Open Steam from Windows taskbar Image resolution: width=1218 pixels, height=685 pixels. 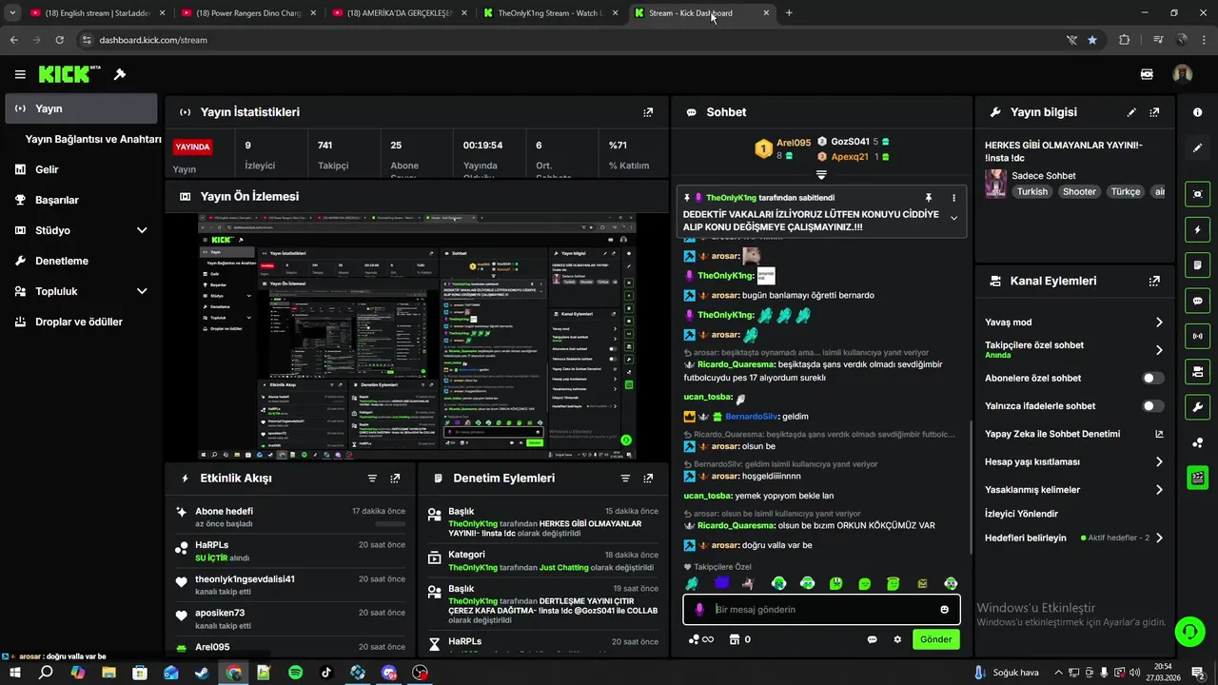(x=202, y=673)
